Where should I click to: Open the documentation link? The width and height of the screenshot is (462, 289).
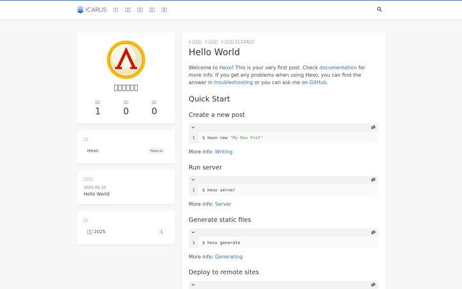tap(338, 67)
